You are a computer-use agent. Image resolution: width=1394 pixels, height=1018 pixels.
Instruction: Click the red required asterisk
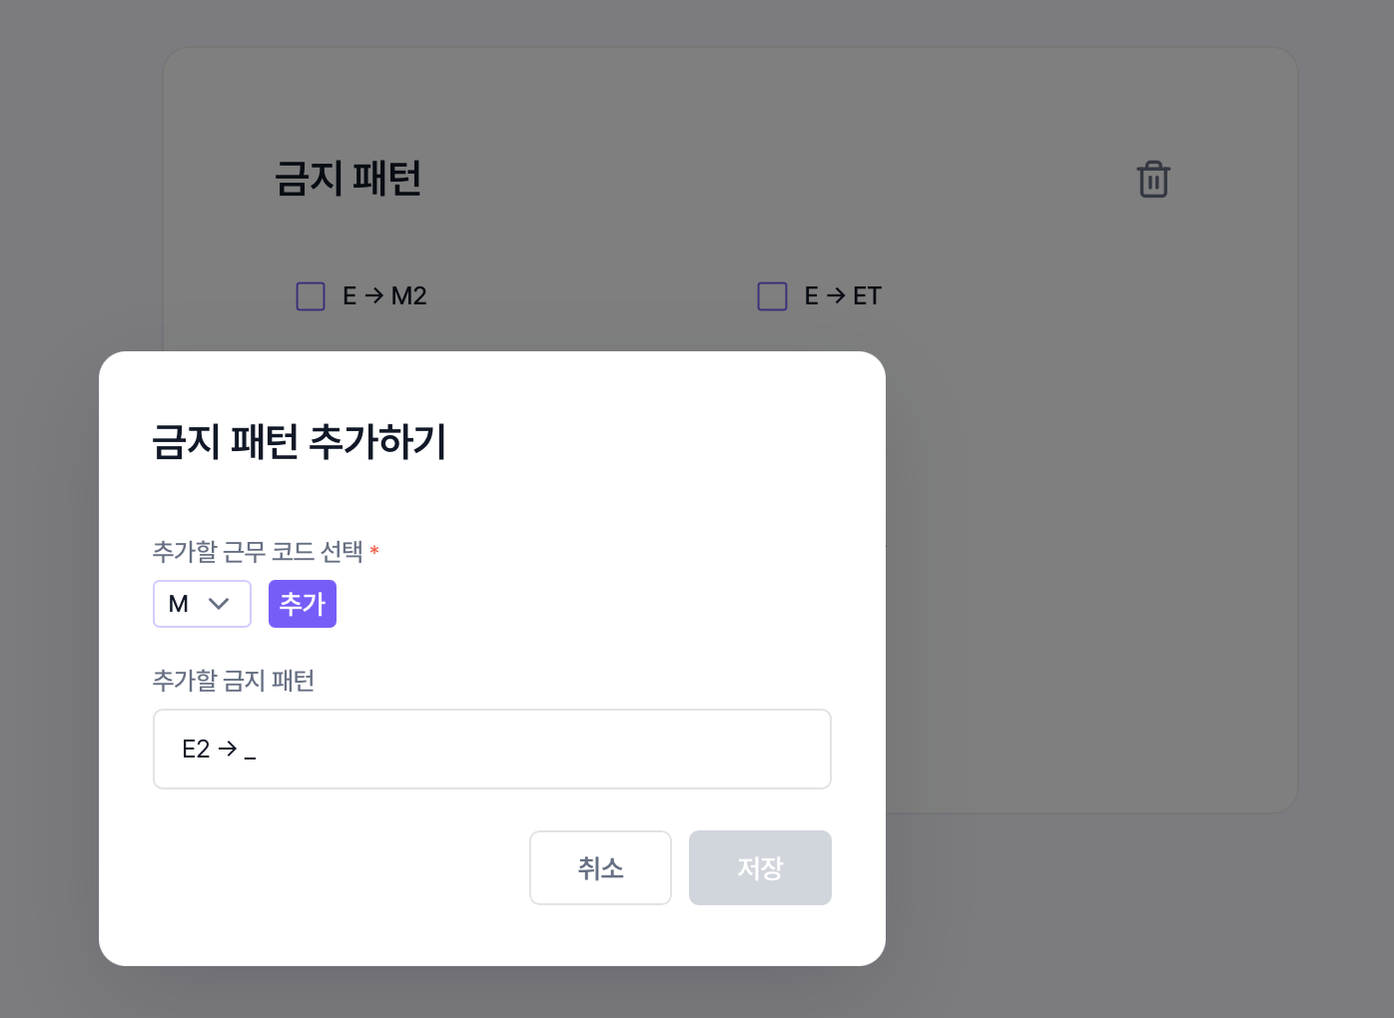click(x=374, y=550)
